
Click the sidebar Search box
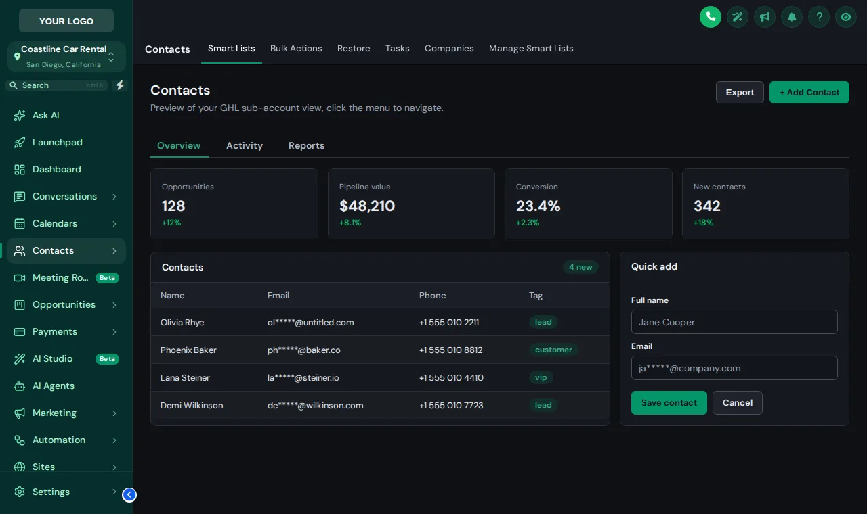(x=57, y=85)
